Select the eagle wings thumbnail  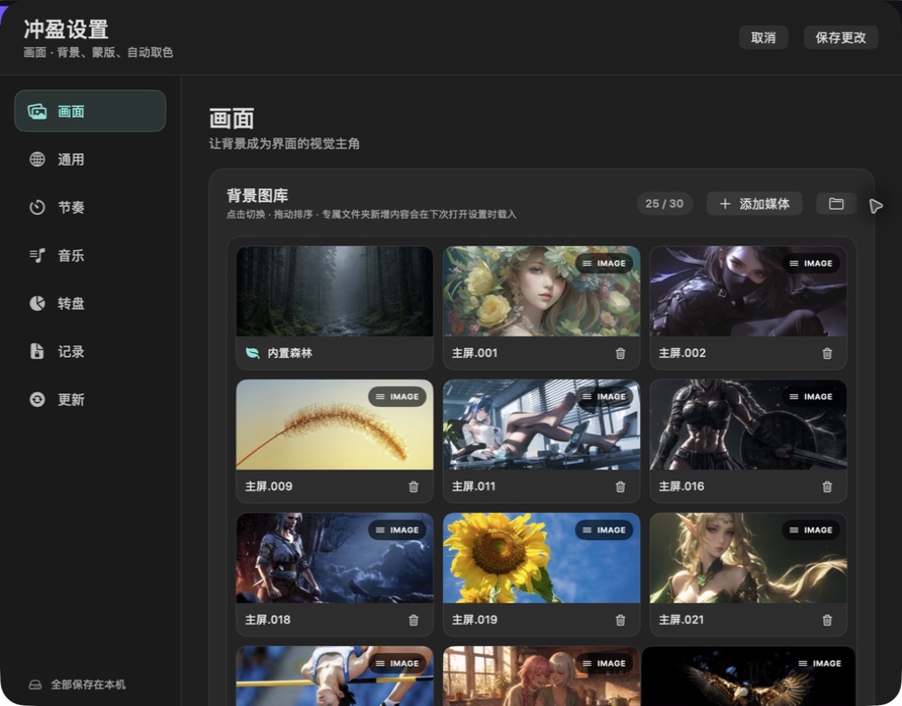(748, 676)
